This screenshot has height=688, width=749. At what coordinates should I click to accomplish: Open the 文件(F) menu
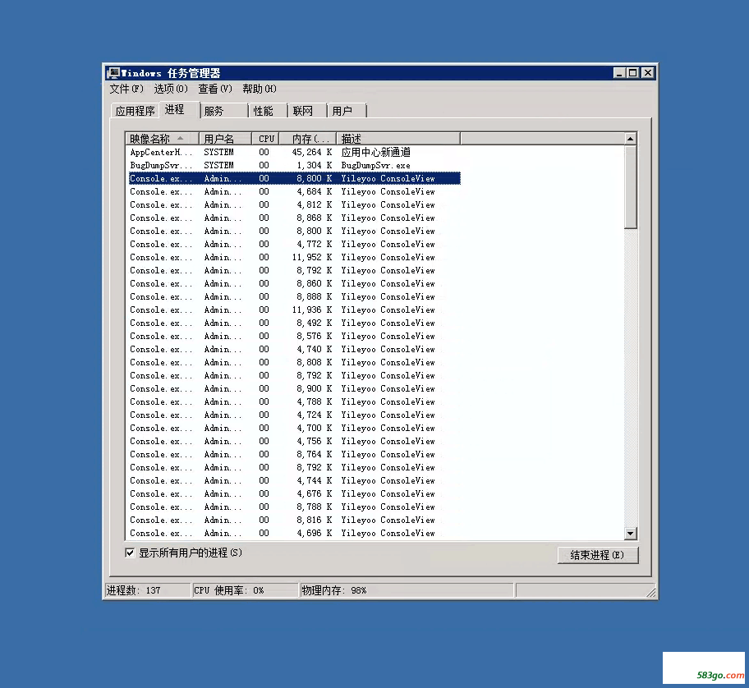coord(126,89)
